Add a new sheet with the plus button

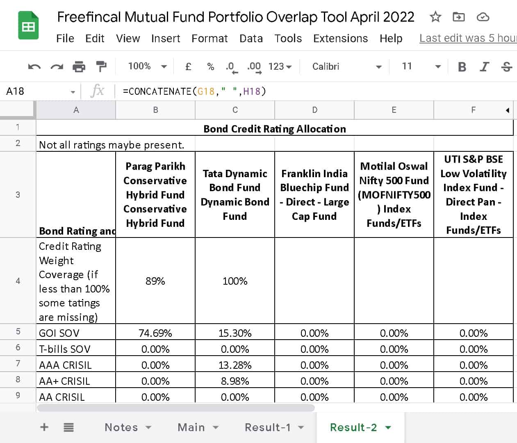click(x=44, y=427)
